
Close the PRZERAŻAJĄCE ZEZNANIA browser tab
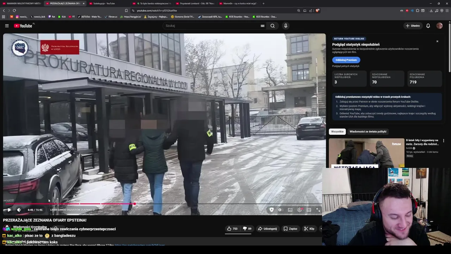tap(84, 4)
